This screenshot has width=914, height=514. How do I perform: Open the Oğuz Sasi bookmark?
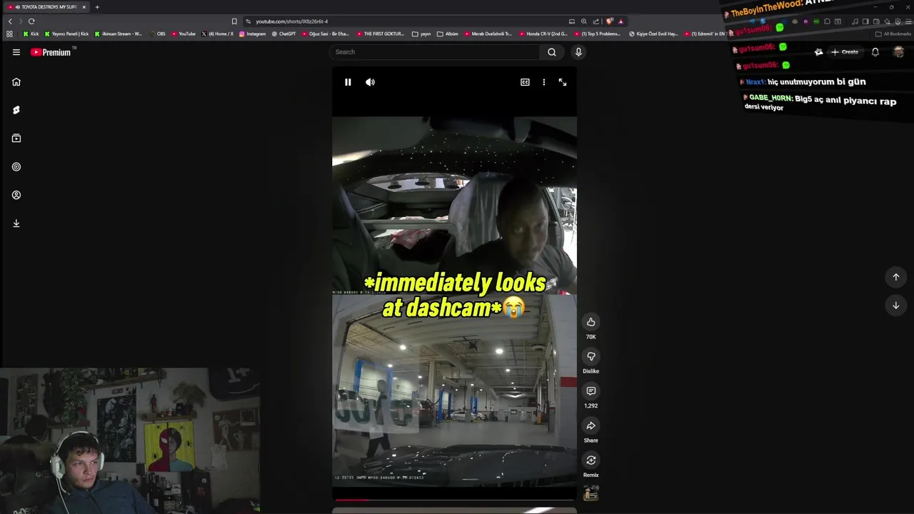click(325, 34)
